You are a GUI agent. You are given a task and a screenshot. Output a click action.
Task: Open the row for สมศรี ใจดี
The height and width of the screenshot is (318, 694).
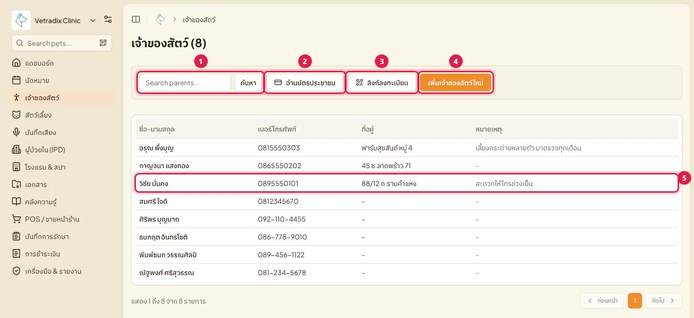[407, 201]
